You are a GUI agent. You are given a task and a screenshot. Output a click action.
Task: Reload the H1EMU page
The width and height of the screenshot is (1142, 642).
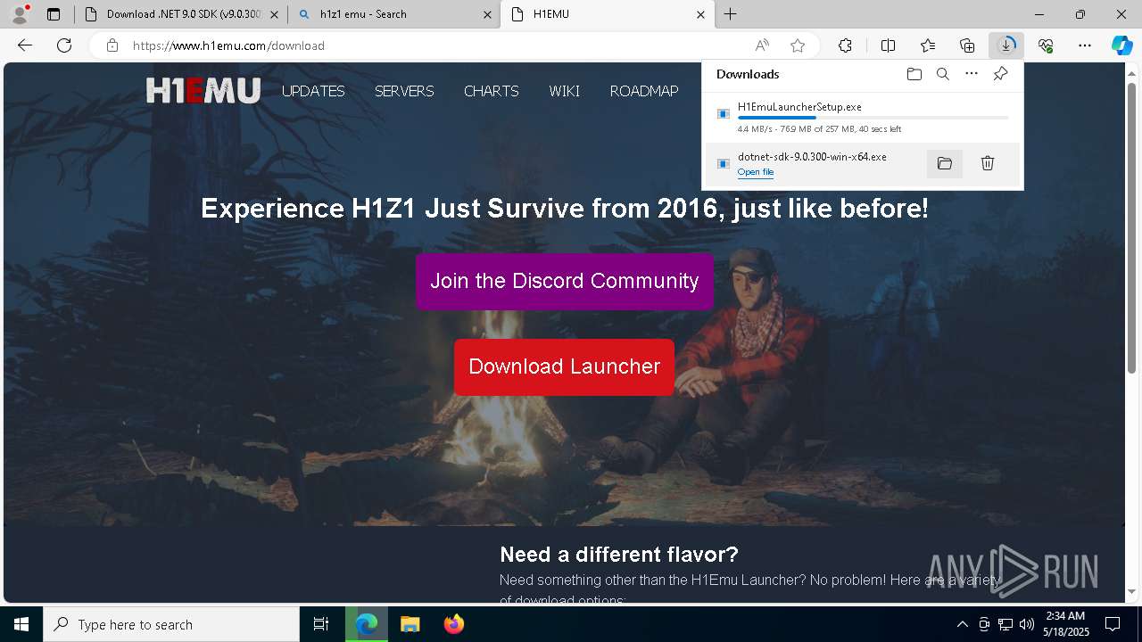64,45
